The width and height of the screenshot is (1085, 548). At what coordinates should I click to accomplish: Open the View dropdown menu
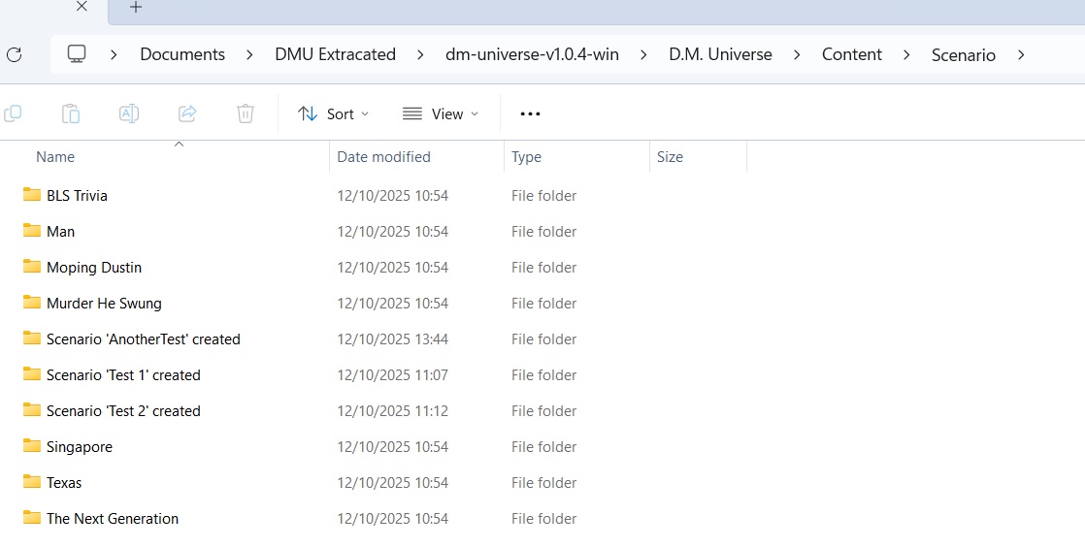pos(441,113)
